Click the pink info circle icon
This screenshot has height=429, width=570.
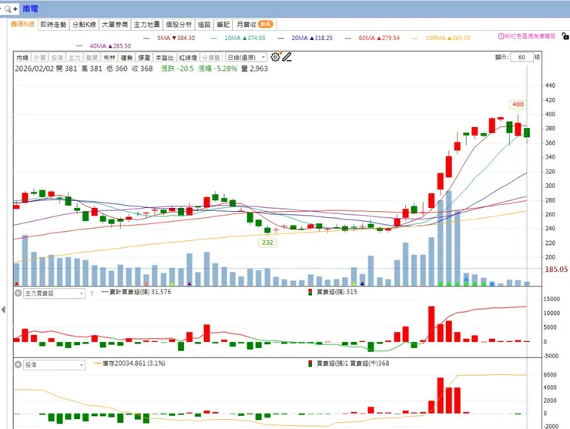tap(501, 36)
